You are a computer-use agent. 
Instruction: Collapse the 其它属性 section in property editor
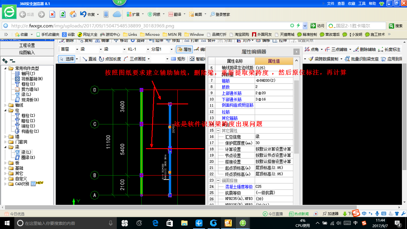[x=218, y=131]
